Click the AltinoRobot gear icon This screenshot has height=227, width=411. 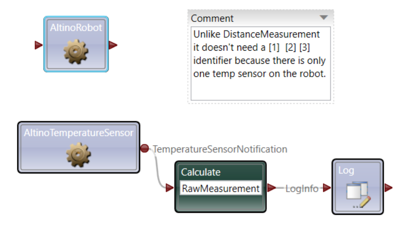[x=76, y=51]
